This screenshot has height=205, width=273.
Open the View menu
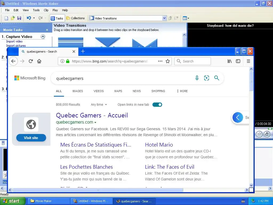coord(26,10)
